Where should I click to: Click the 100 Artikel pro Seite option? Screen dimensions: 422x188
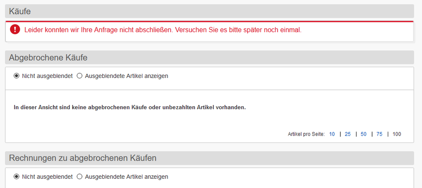pyautogui.click(x=397, y=134)
